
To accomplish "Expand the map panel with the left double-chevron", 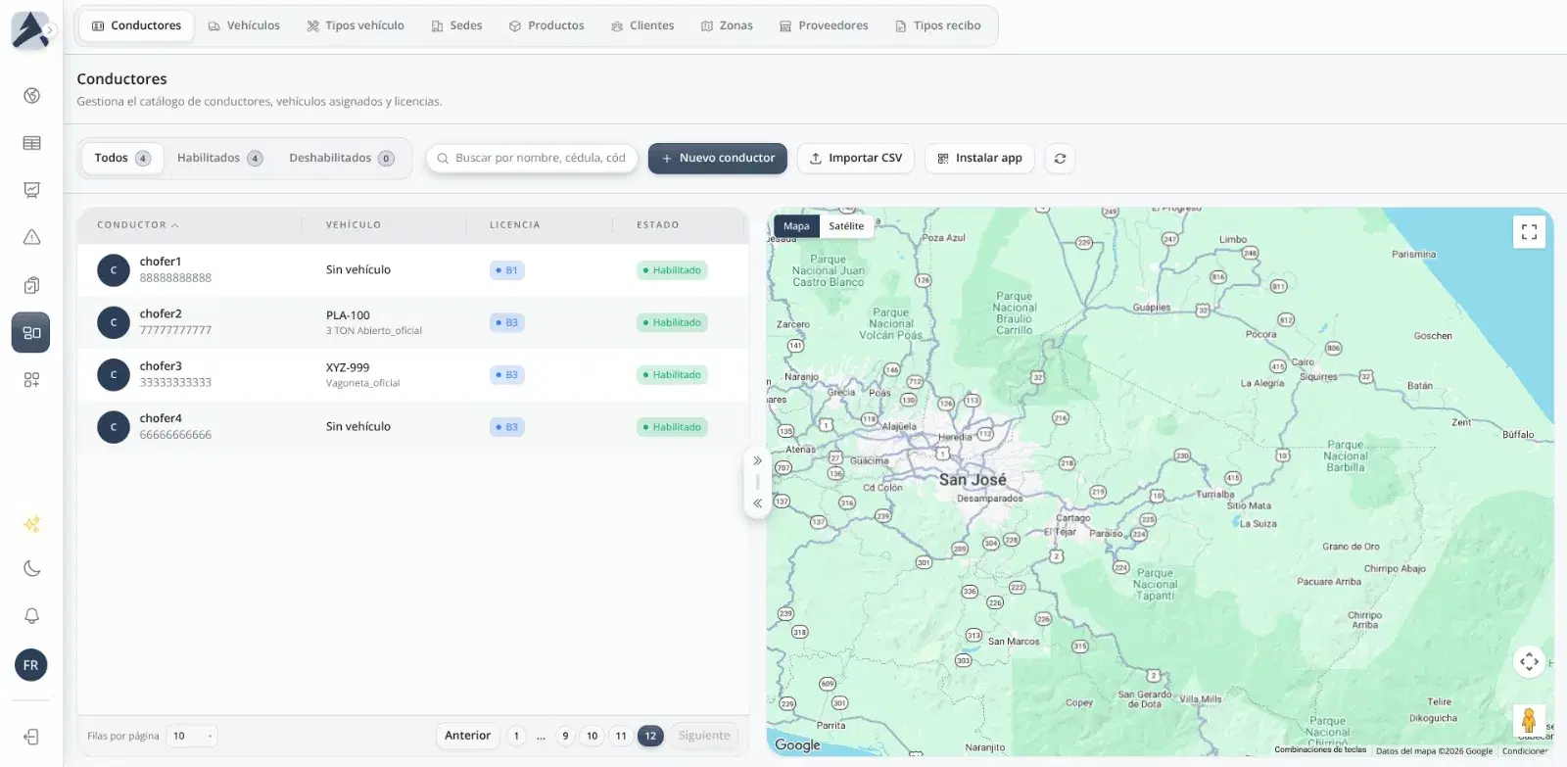I will point(757,503).
